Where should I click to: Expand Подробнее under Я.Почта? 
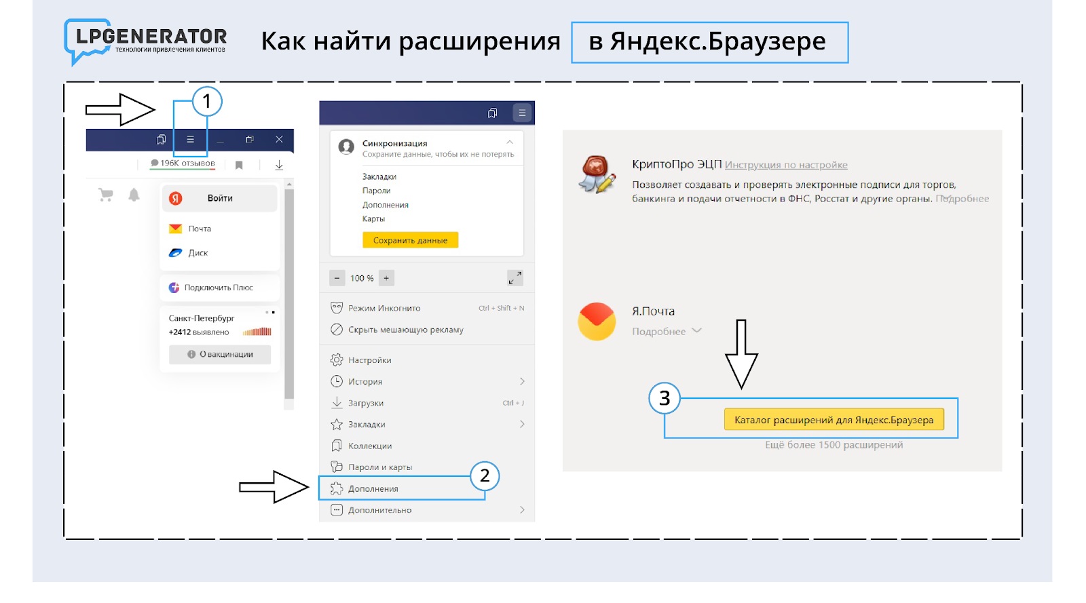click(667, 331)
